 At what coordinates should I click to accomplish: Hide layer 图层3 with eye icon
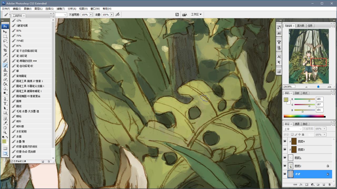[285, 150]
